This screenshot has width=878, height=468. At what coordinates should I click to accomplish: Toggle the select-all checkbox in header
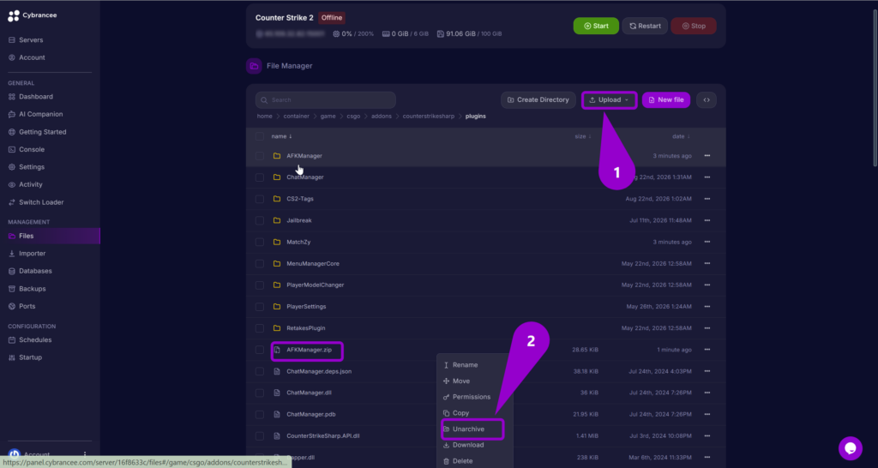pos(260,136)
